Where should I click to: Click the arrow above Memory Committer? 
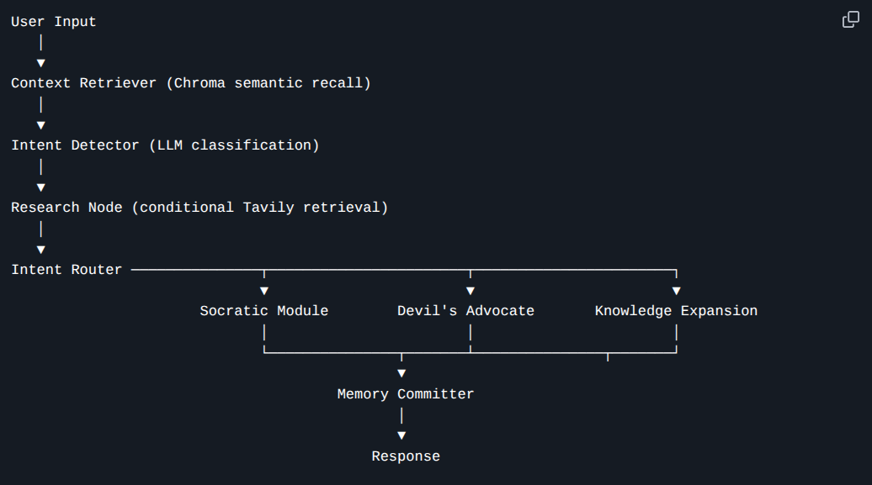tap(401, 373)
